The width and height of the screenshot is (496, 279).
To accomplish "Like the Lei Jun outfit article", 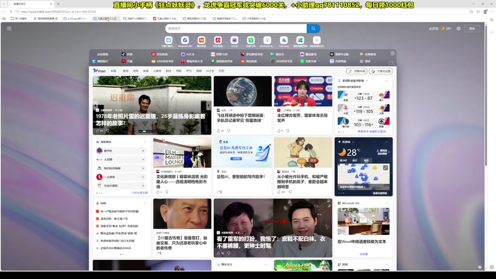I will tap(219, 253).
